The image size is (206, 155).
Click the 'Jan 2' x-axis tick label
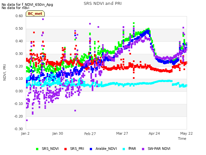click(x=25, y=133)
